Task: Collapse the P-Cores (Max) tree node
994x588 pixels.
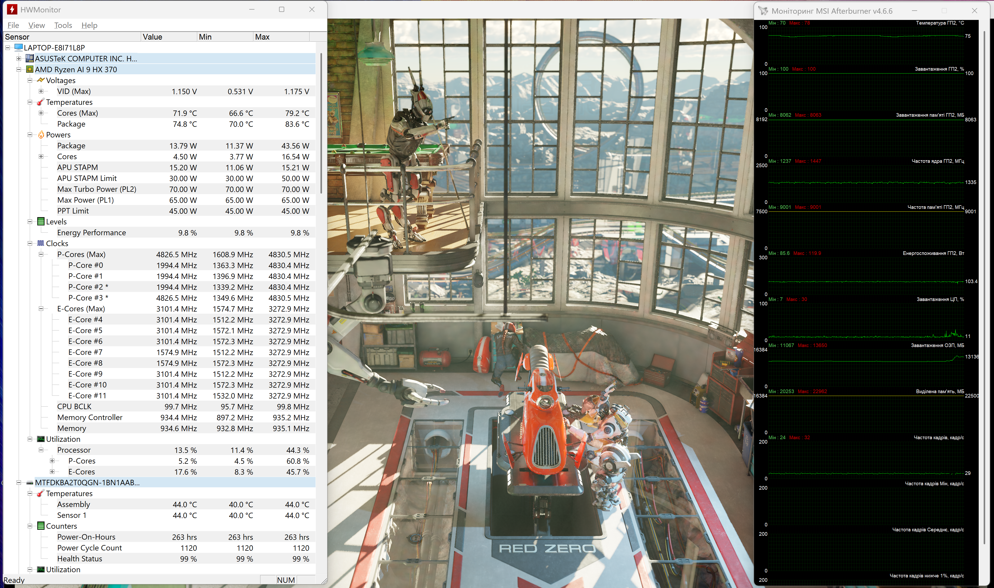Action: [x=41, y=254]
